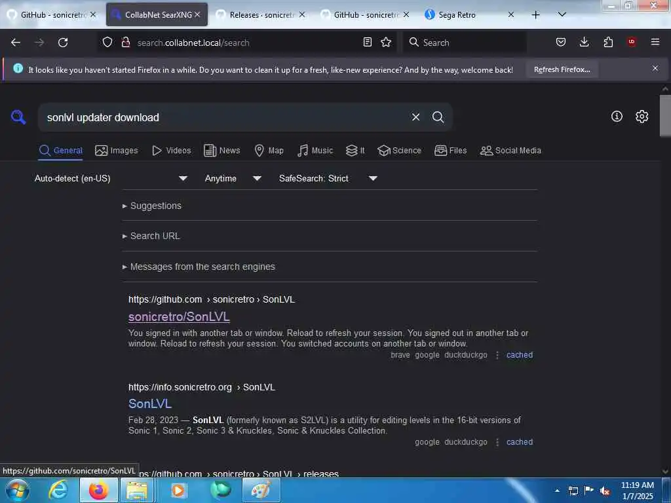Open cached link for sonicretro/SonLVL result

(x=520, y=355)
